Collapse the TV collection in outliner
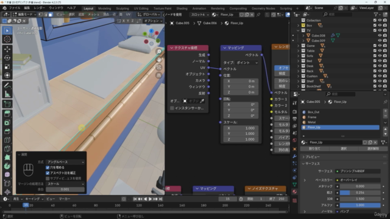The width and height of the screenshot is (390, 219). click(x=298, y=30)
